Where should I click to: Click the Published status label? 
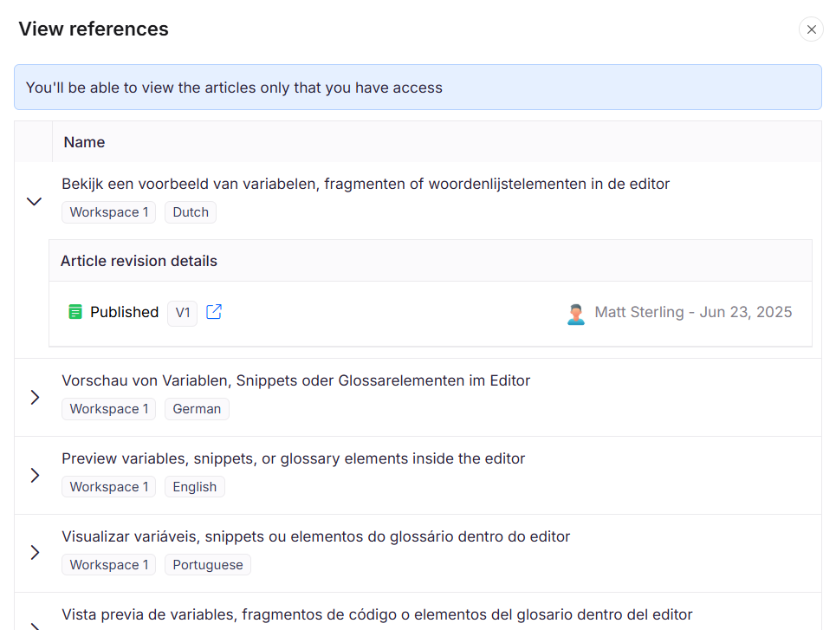[124, 312]
